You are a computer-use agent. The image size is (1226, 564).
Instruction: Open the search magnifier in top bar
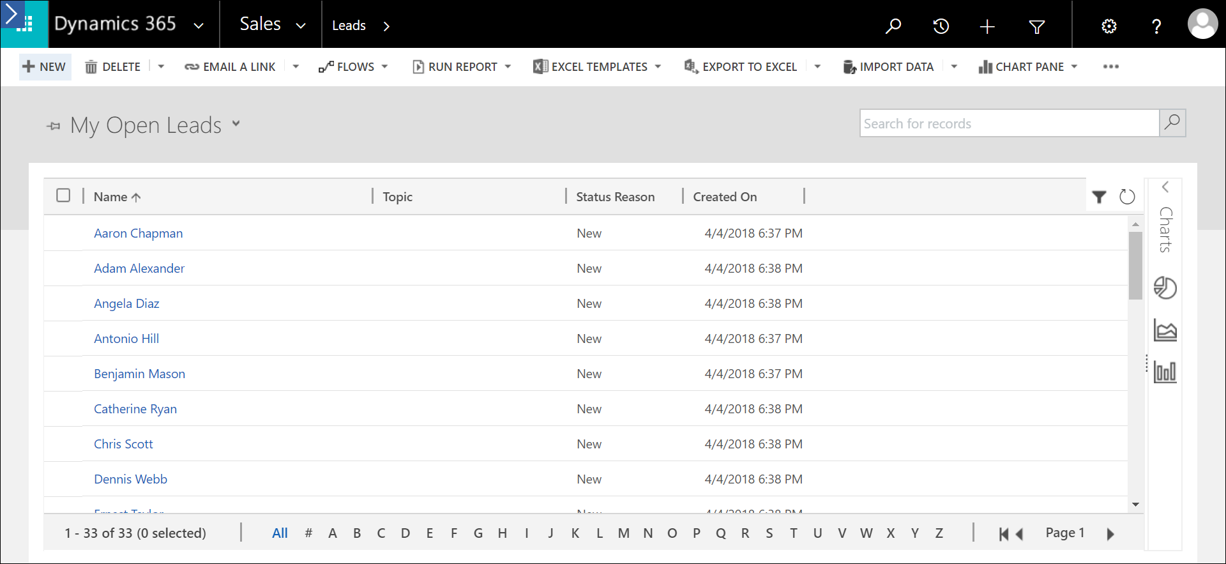click(x=893, y=26)
